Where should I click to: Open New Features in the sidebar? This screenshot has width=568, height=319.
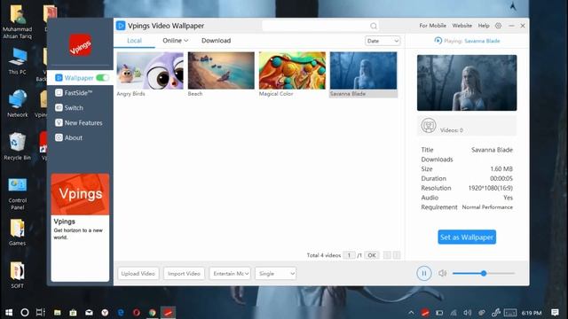(x=79, y=123)
